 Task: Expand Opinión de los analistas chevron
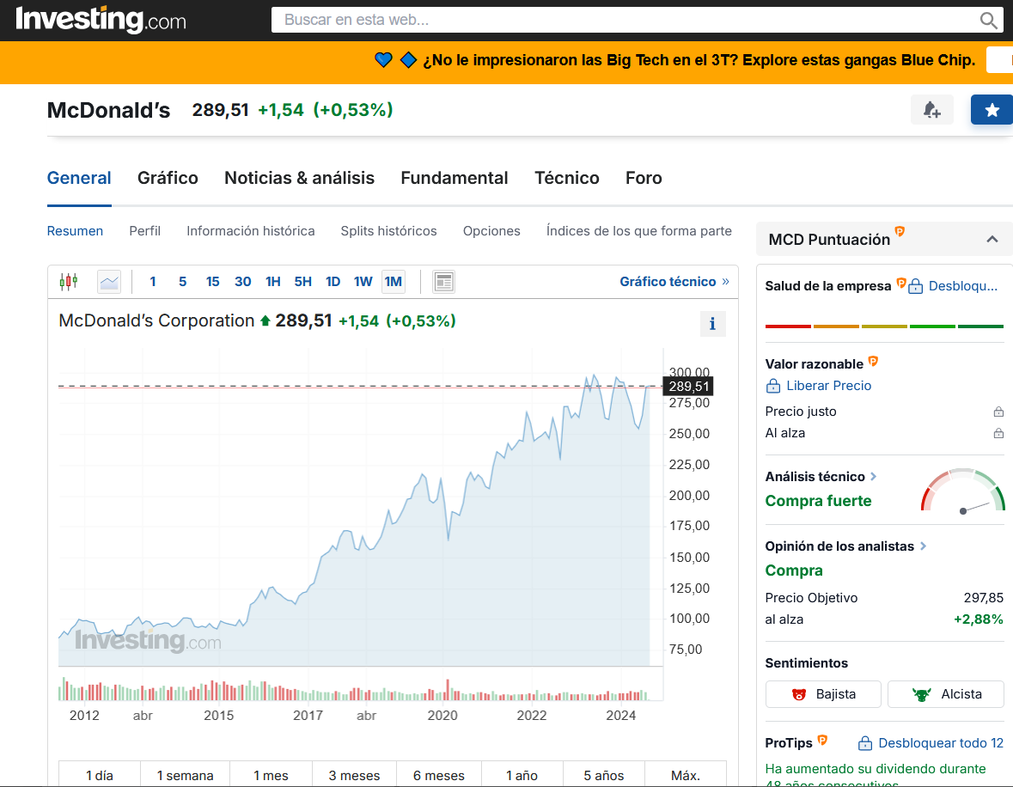[x=923, y=546]
